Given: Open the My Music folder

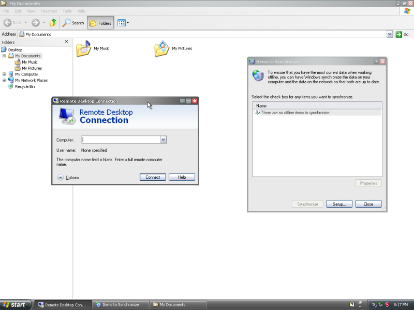Looking at the screenshot, I should coord(83,49).
